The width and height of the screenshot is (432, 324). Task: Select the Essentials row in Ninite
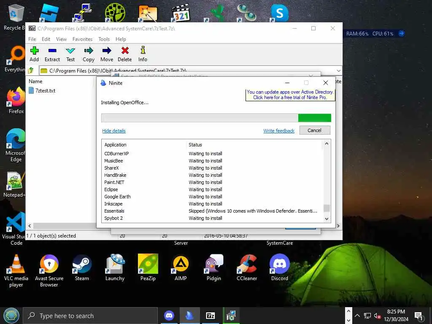[212, 211]
